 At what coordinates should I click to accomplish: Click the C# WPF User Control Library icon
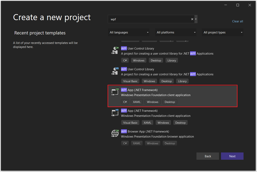pyautogui.click(x=115, y=50)
